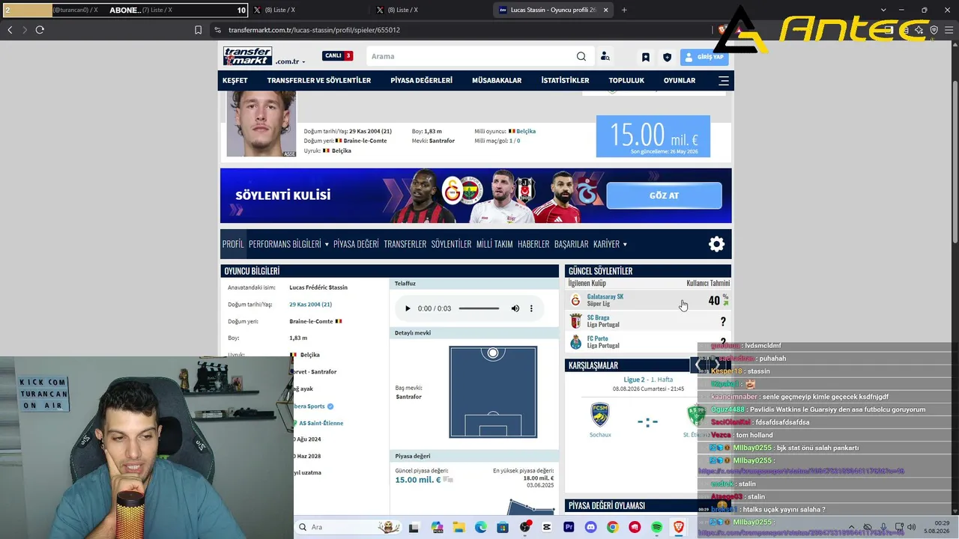Show hidden system tray icons chevron

pos(851,527)
